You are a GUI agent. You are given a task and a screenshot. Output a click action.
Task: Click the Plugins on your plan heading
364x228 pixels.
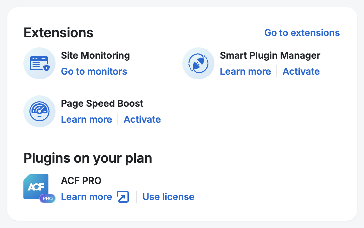tap(88, 158)
